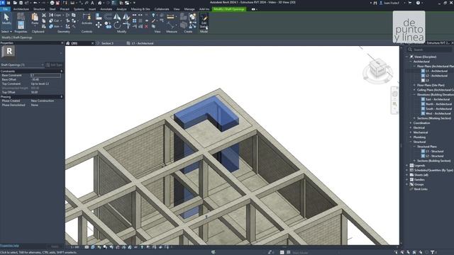Expand Floor Plans (Site Plan) node
The height and width of the screenshot is (255, 454).
[414, 85]
